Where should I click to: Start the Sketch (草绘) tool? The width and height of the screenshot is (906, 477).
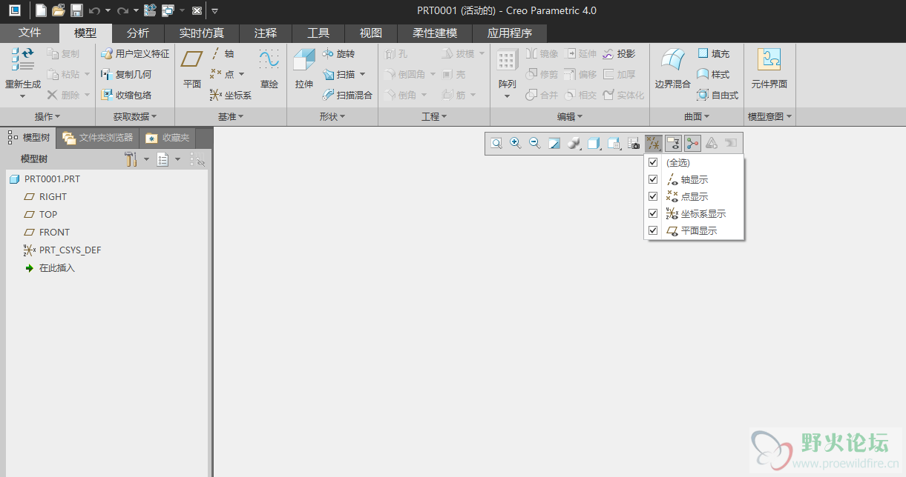click(269, 69)
